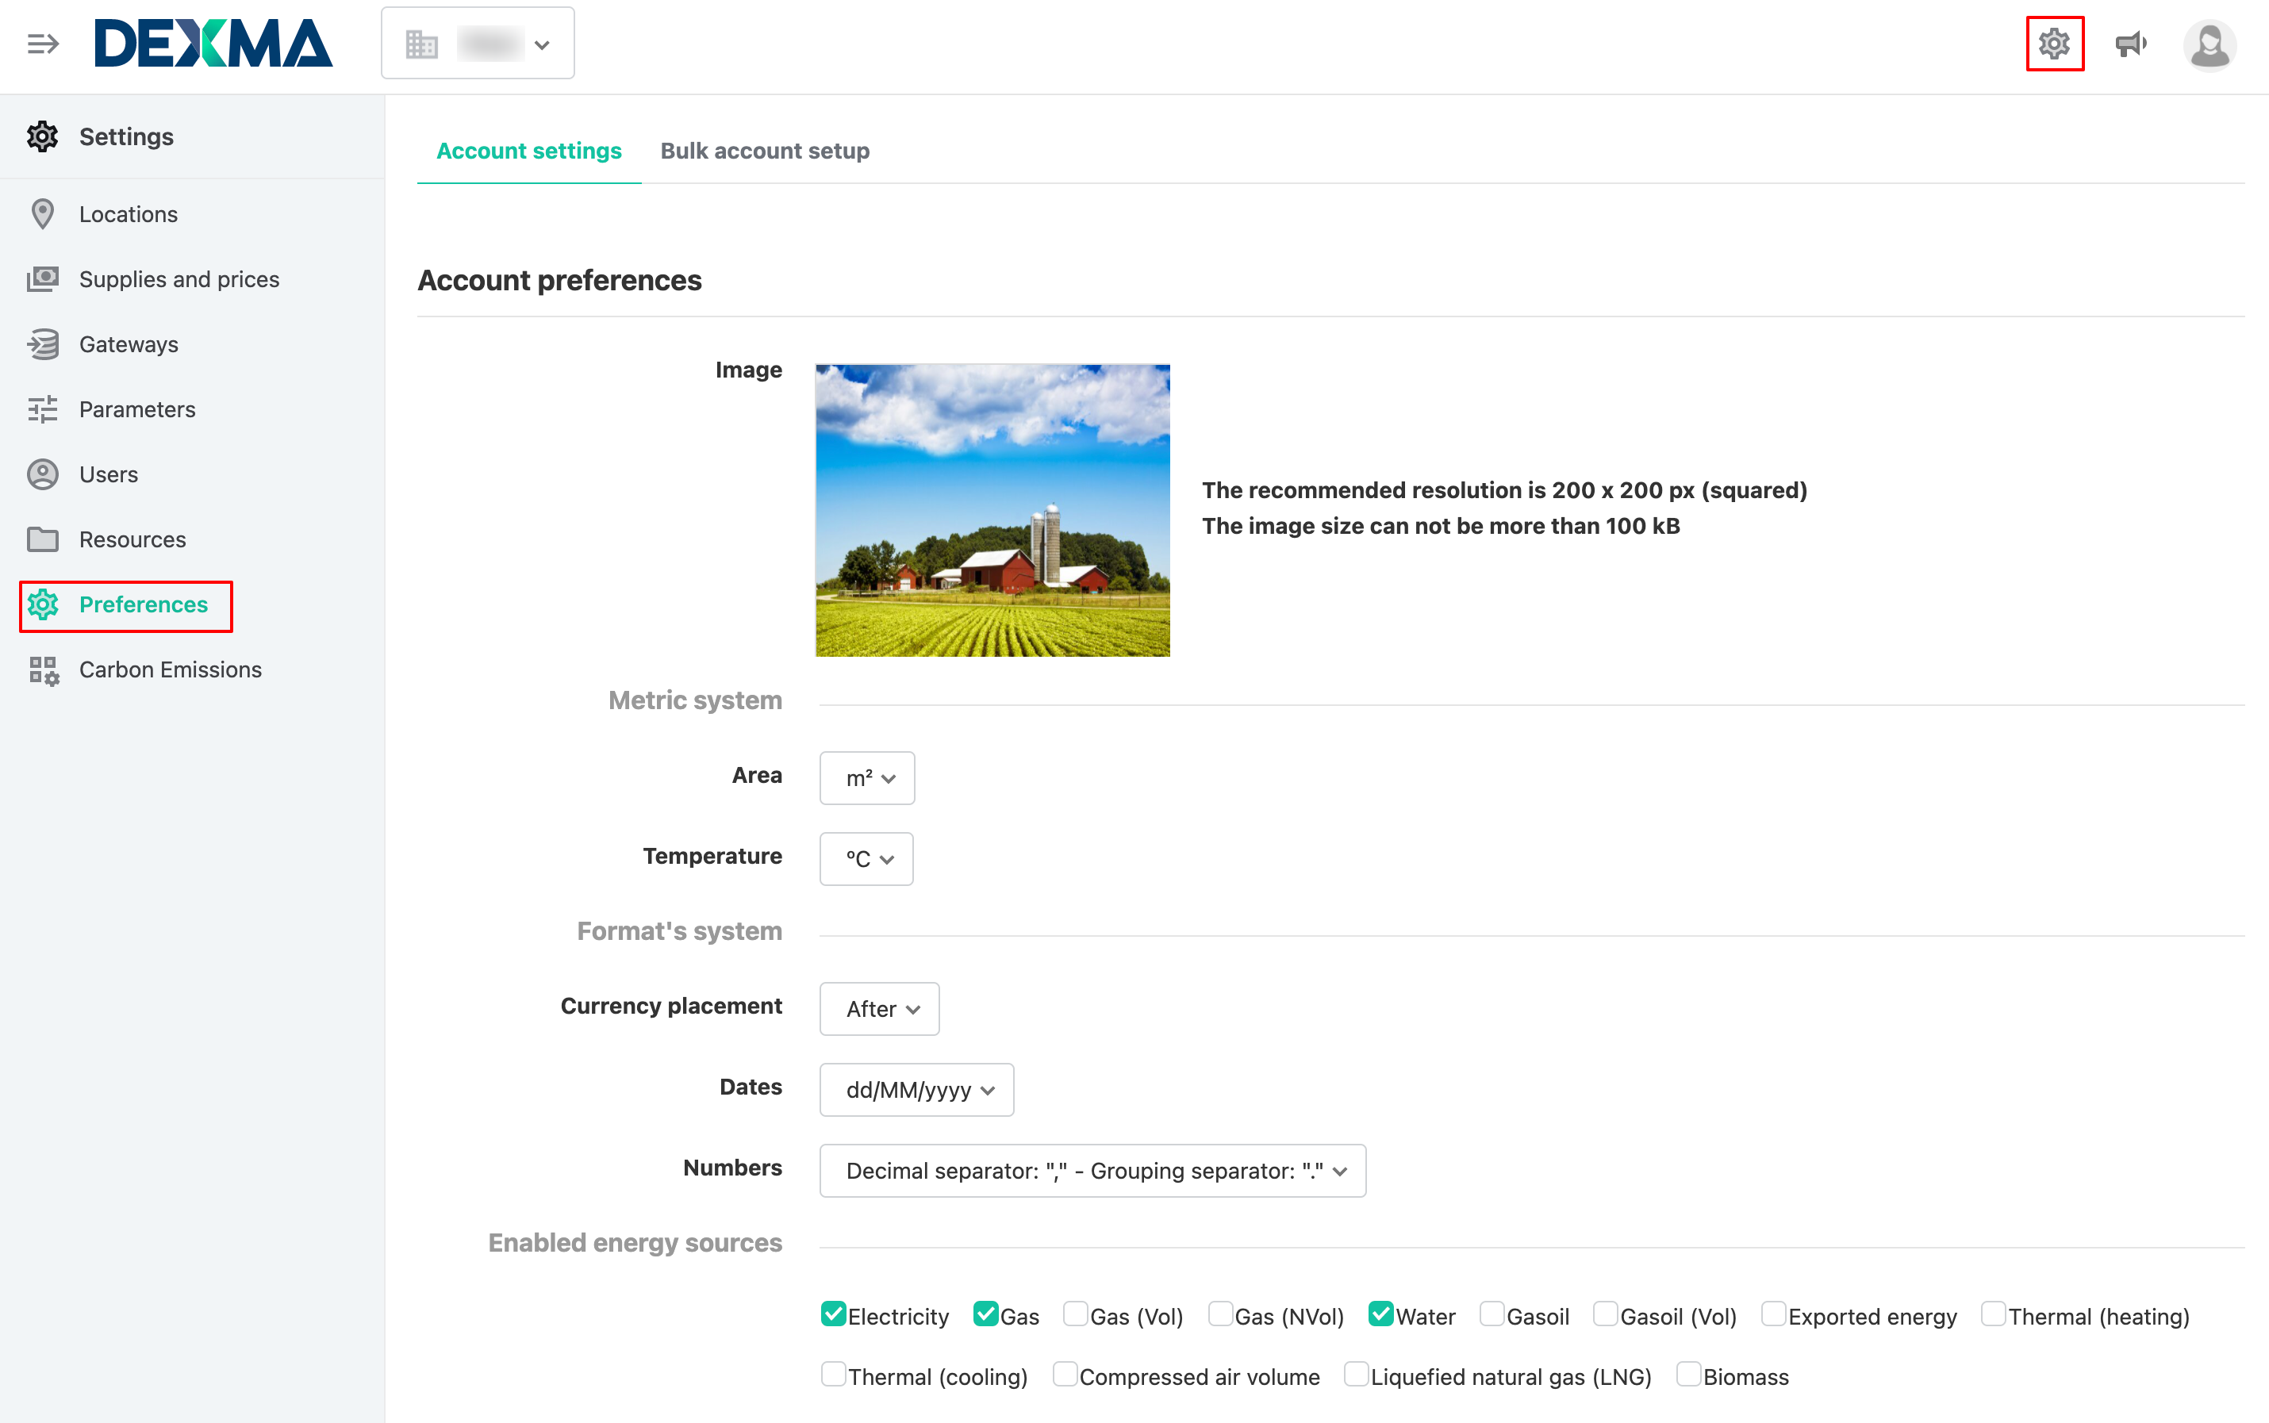Enable Thermal (heating) energy source

[x=1993, y=1314]
